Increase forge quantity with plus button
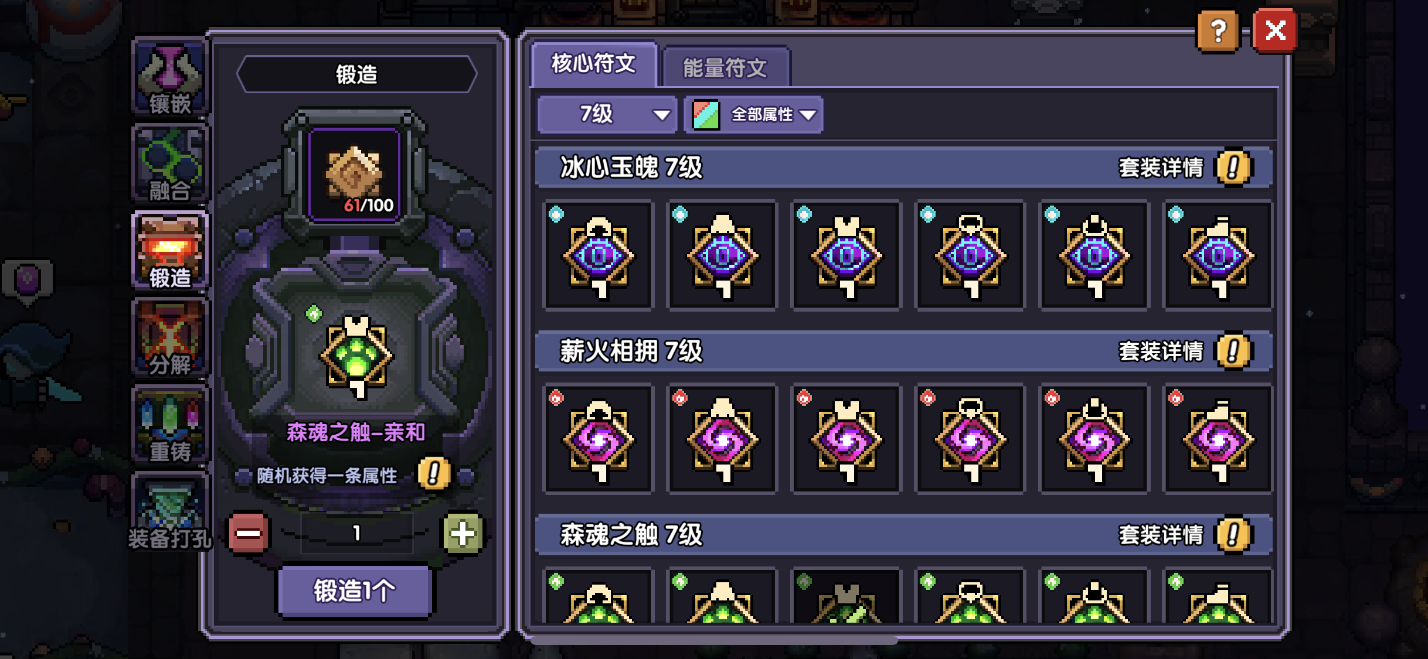1428x659 pixels. pos(463,533)
